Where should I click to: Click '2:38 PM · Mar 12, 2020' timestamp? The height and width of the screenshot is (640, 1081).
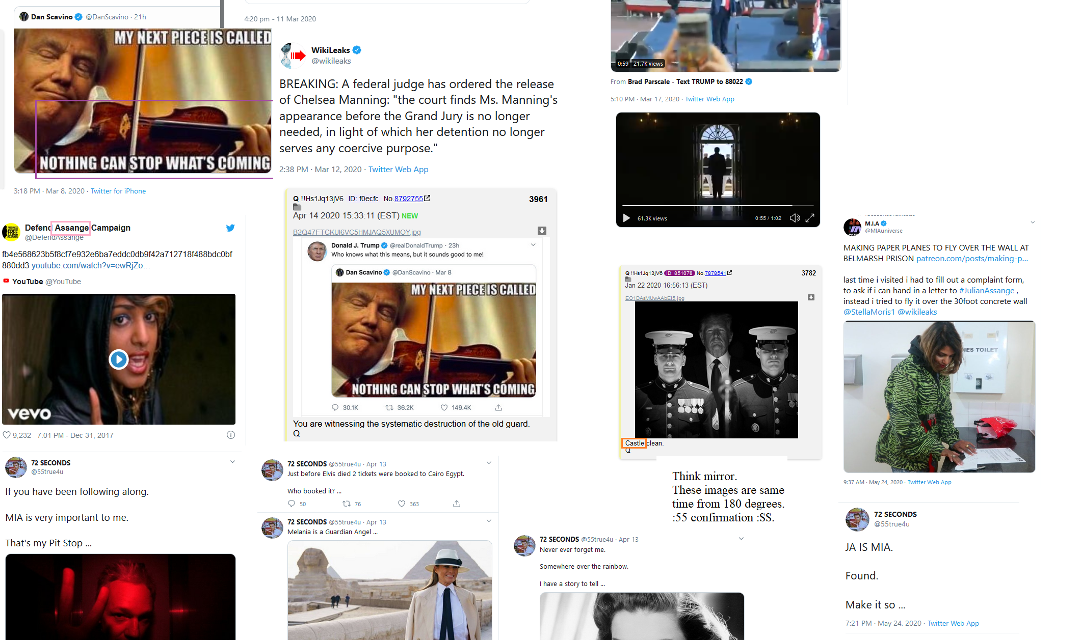click(320, 170)
